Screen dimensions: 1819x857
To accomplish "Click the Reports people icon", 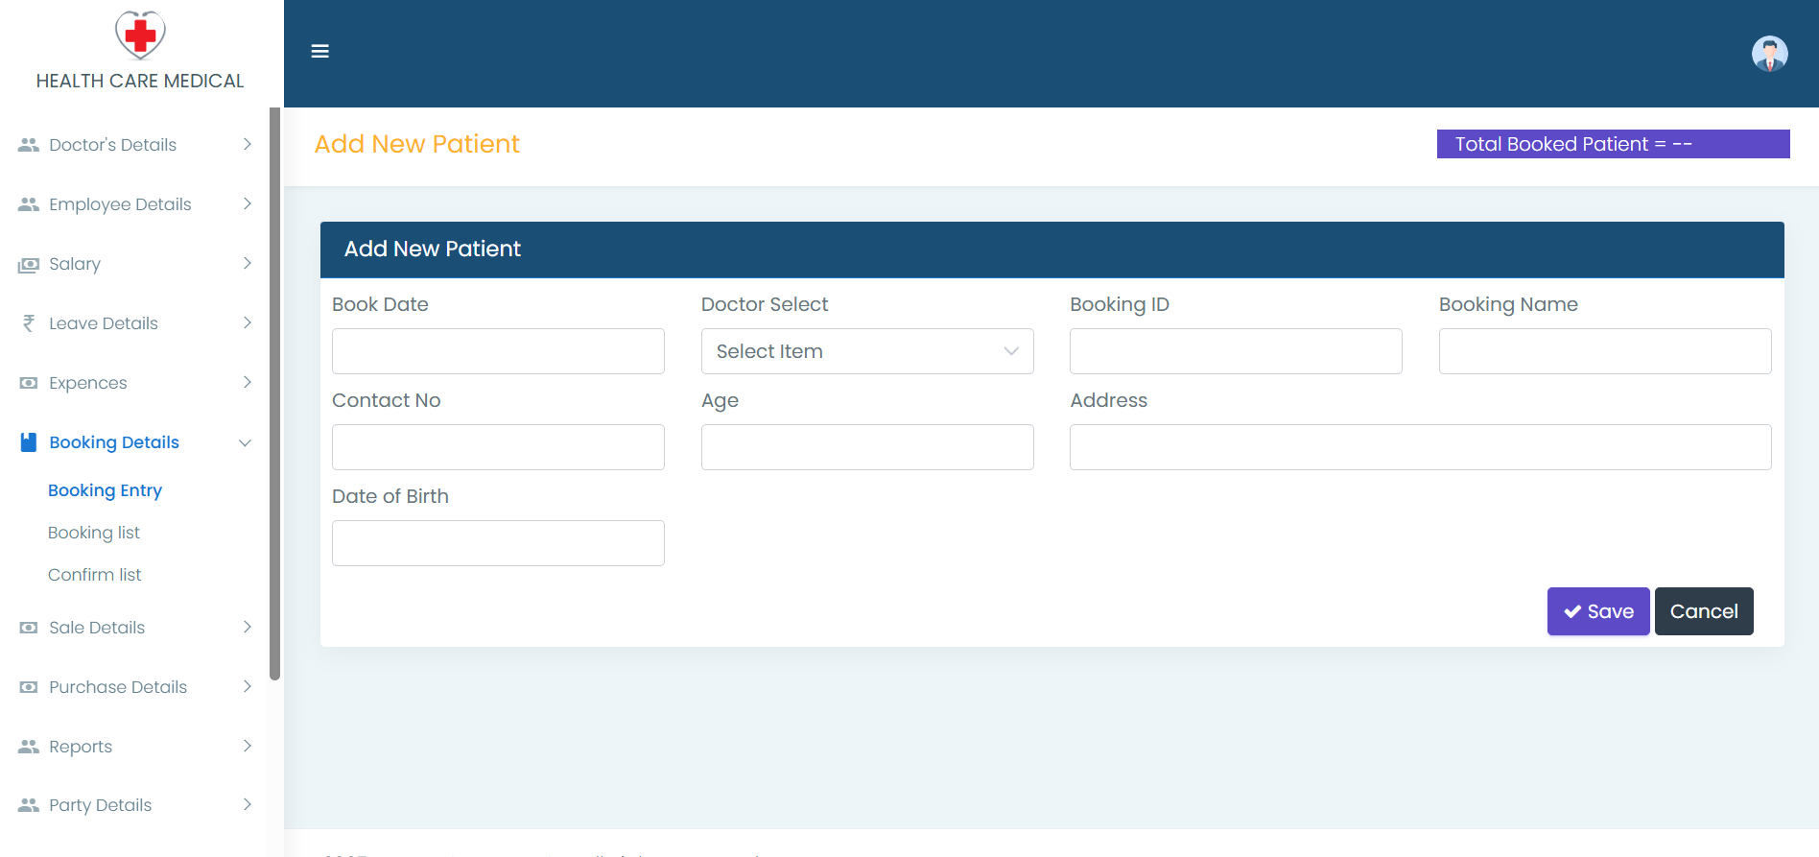I will (x=29, y=747).
